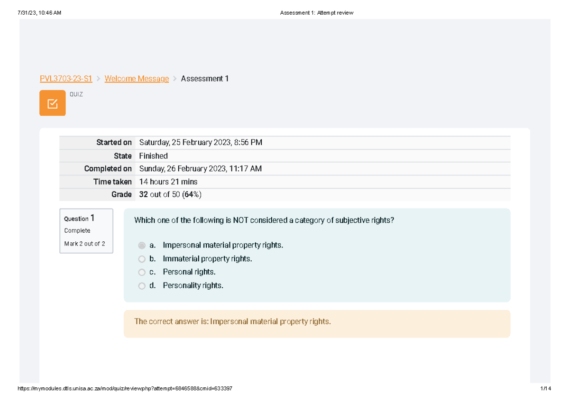Click the Assessment 1 breadcrumb label
Image resolution: width=569 pixels, height=402 pixels.
coord(204,79)
